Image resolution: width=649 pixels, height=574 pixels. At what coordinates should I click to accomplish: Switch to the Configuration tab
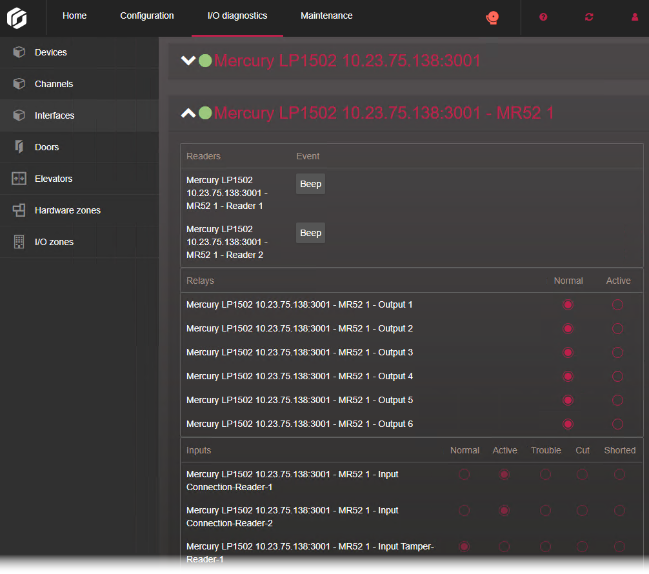point(146,16)
